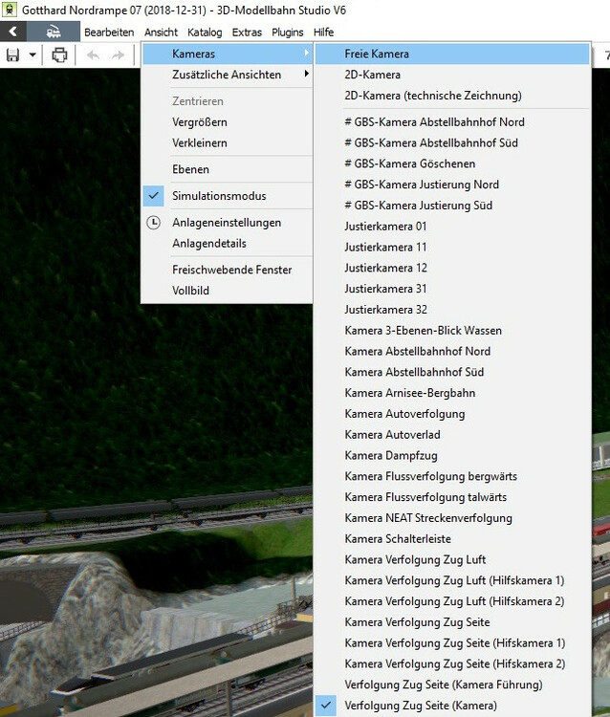Toggle Simulationsmodus checkmark
This screenshot has width=610, height=717.
[x=228, y=196]
